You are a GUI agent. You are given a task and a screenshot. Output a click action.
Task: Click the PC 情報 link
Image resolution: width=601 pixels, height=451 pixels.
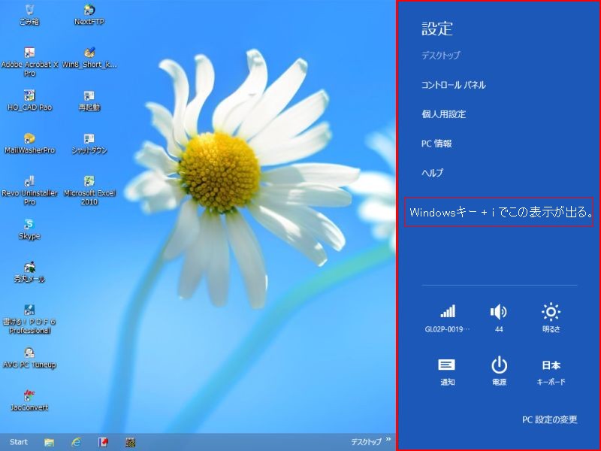click(436, 144)
